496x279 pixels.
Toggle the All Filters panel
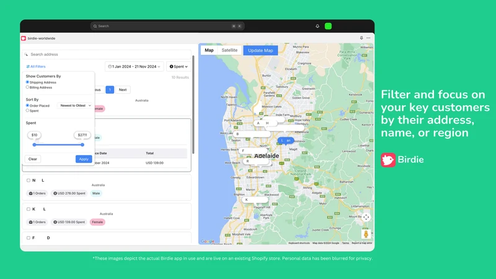36,66
